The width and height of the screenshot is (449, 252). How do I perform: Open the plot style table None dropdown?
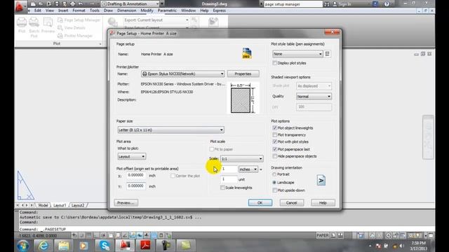(x=297, y=54)
